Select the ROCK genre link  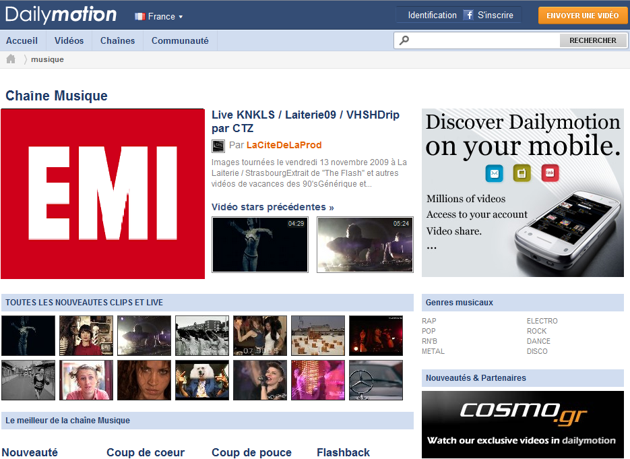537,331
